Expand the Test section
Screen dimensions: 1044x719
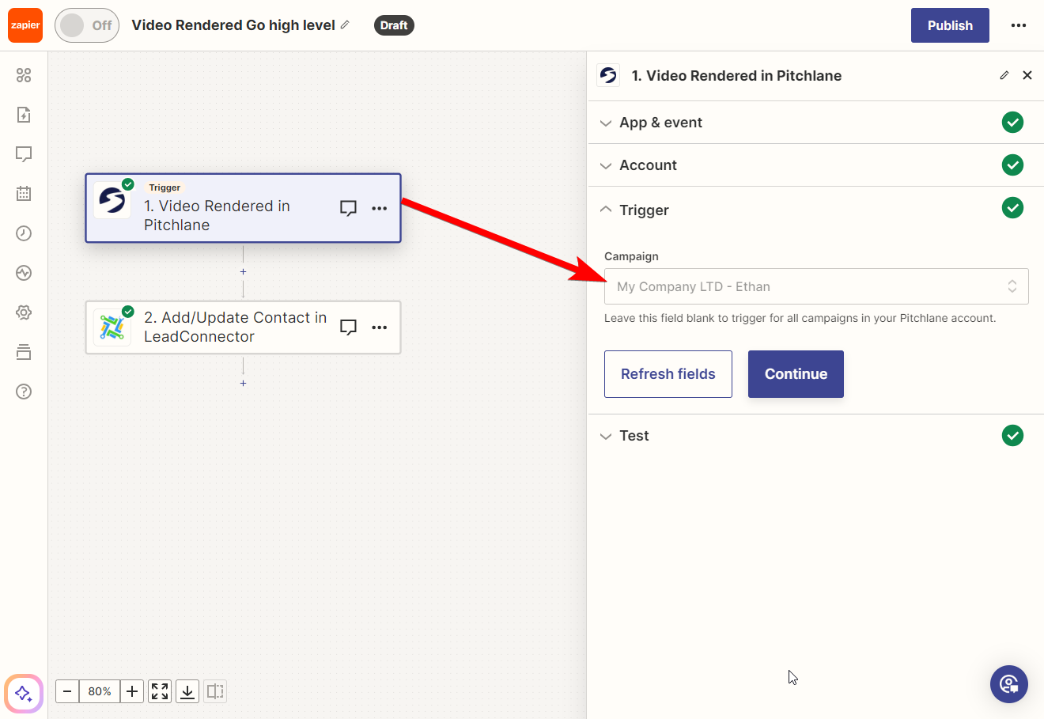[x=816, y=436]
